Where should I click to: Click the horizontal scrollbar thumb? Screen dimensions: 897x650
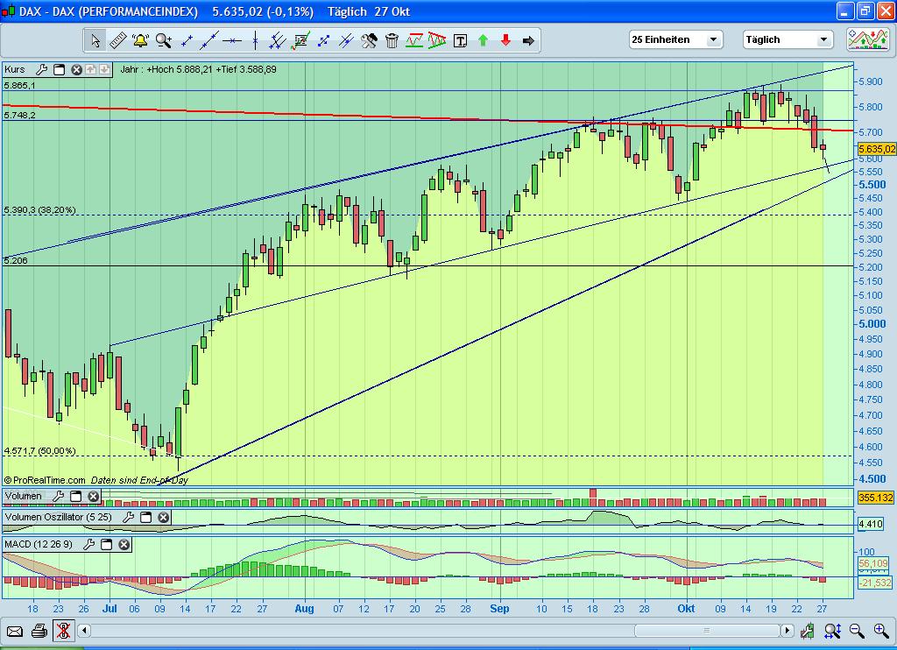coord(707,631)
